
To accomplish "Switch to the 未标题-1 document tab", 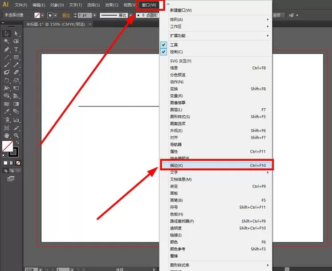I will 56,24.
